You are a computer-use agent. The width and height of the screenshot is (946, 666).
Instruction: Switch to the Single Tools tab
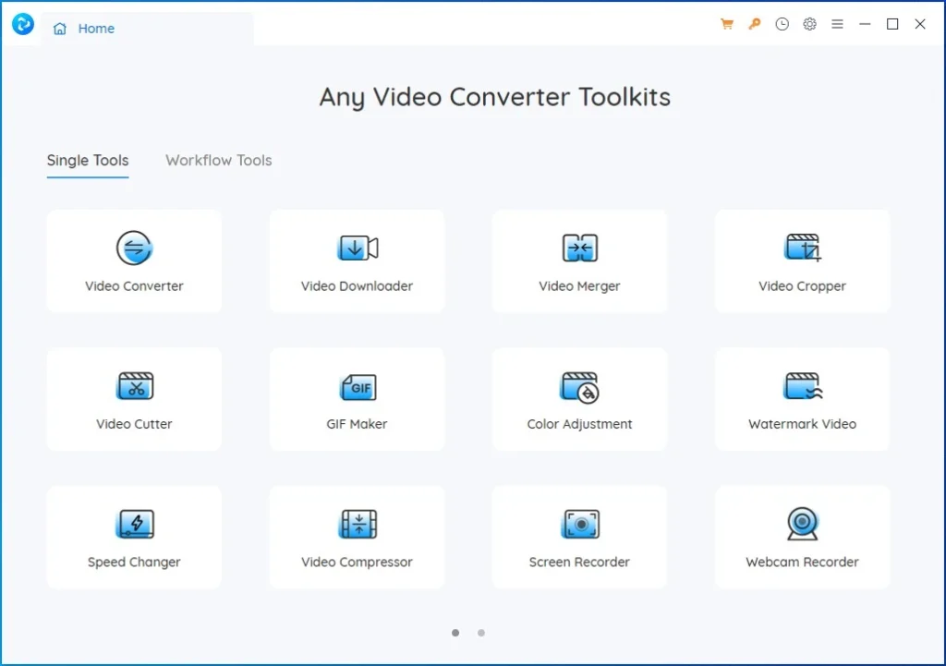tap(88, 161)
